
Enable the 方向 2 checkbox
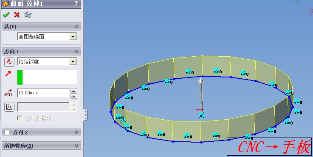[7, 132]
